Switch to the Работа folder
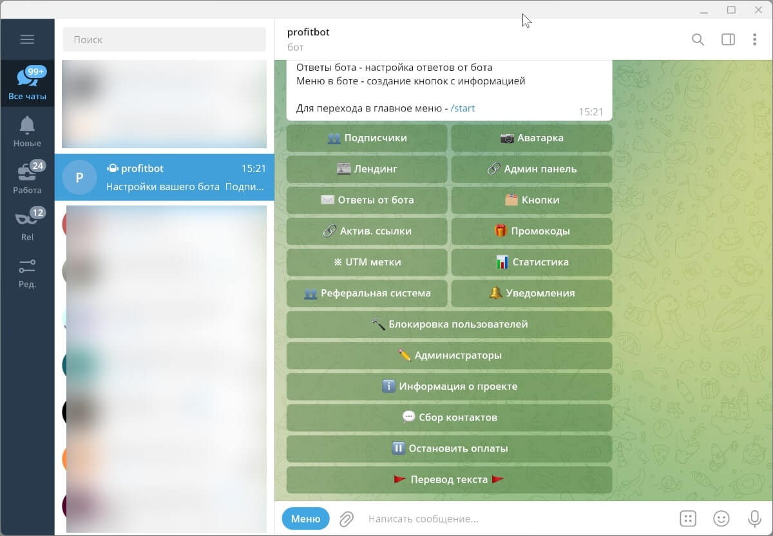773x536 pixels. (27, 178)
